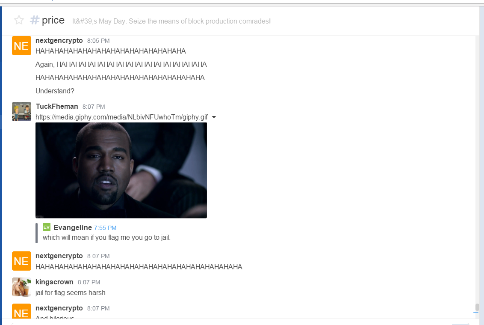Click the May Day channel topic text
This screenshot has width=484, height=325.
click(x=171, y=21)
